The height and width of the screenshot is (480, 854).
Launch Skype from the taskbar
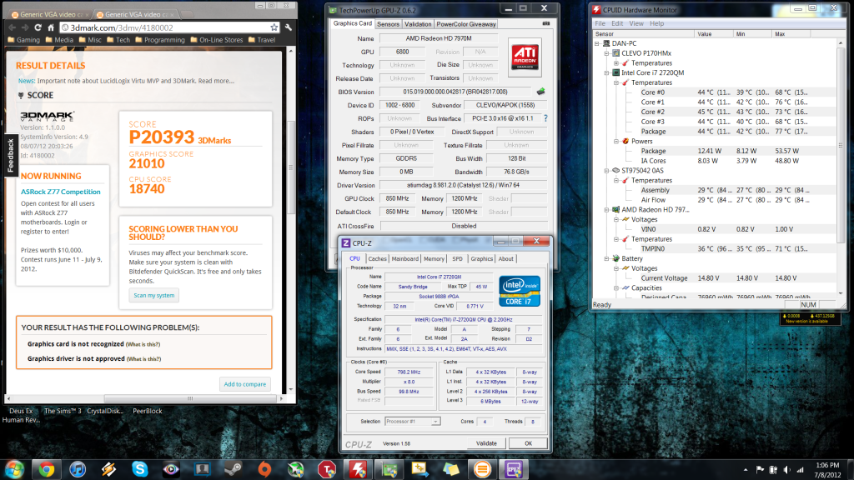point(139,470)
